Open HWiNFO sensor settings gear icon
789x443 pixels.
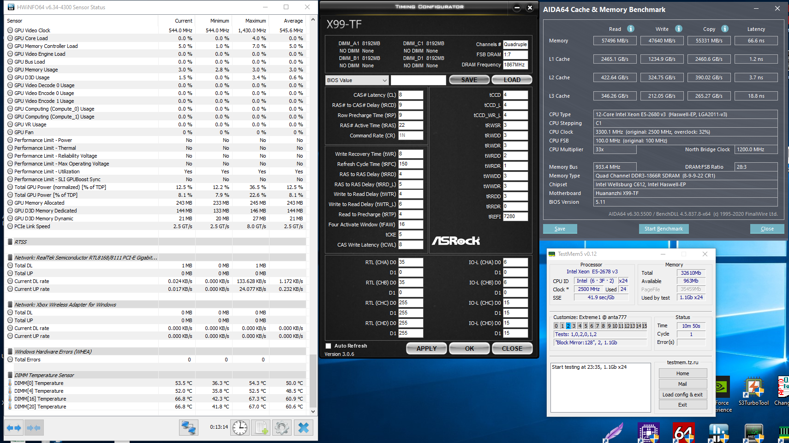(282, 428)
